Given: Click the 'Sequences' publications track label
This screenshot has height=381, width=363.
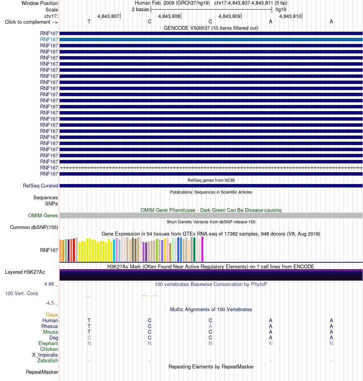Looking at the screenshot, I should click(45, 197).
